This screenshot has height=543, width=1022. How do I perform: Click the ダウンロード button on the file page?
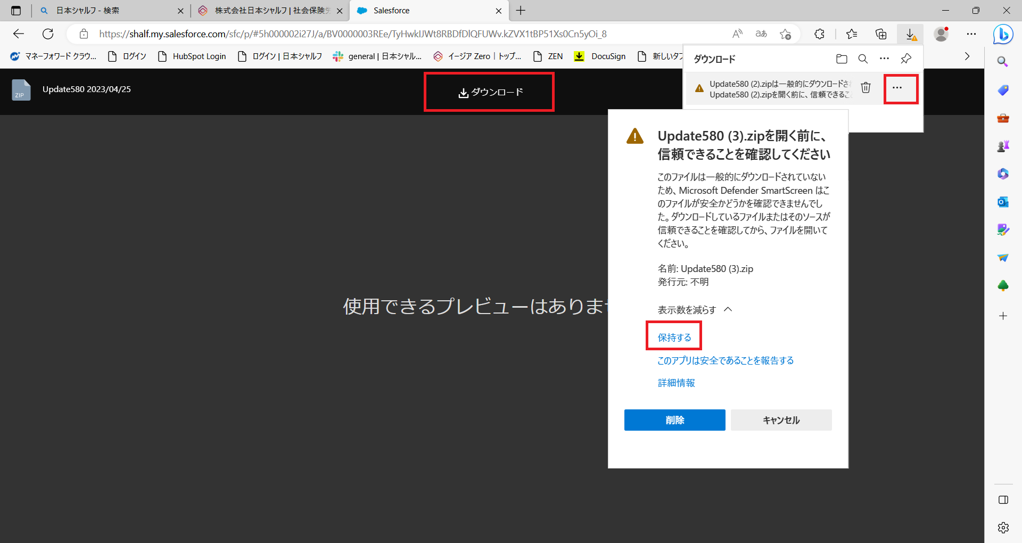[489, 92]
